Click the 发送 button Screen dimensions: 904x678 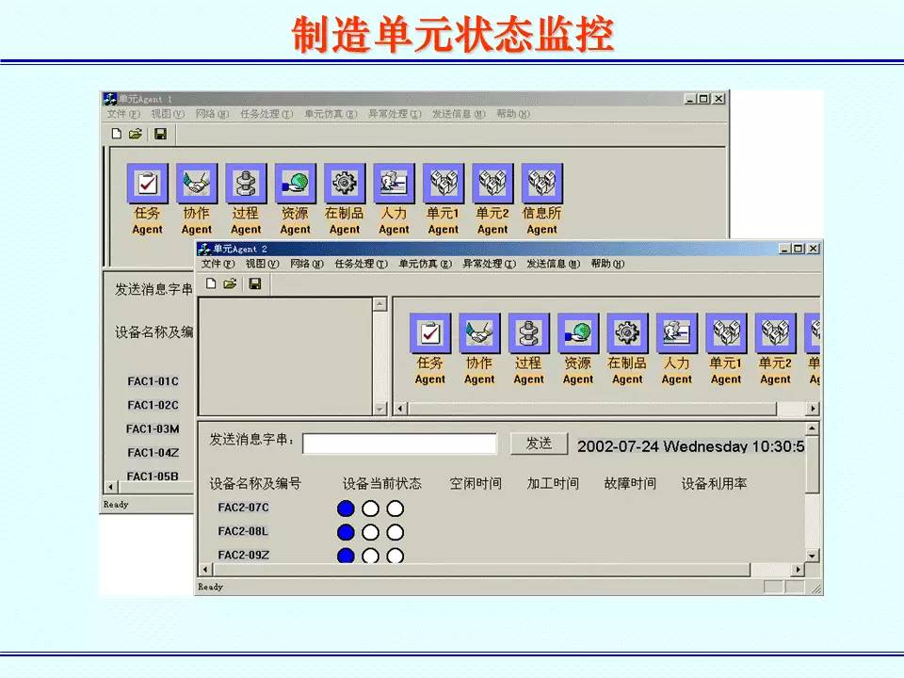coord(539,444)
